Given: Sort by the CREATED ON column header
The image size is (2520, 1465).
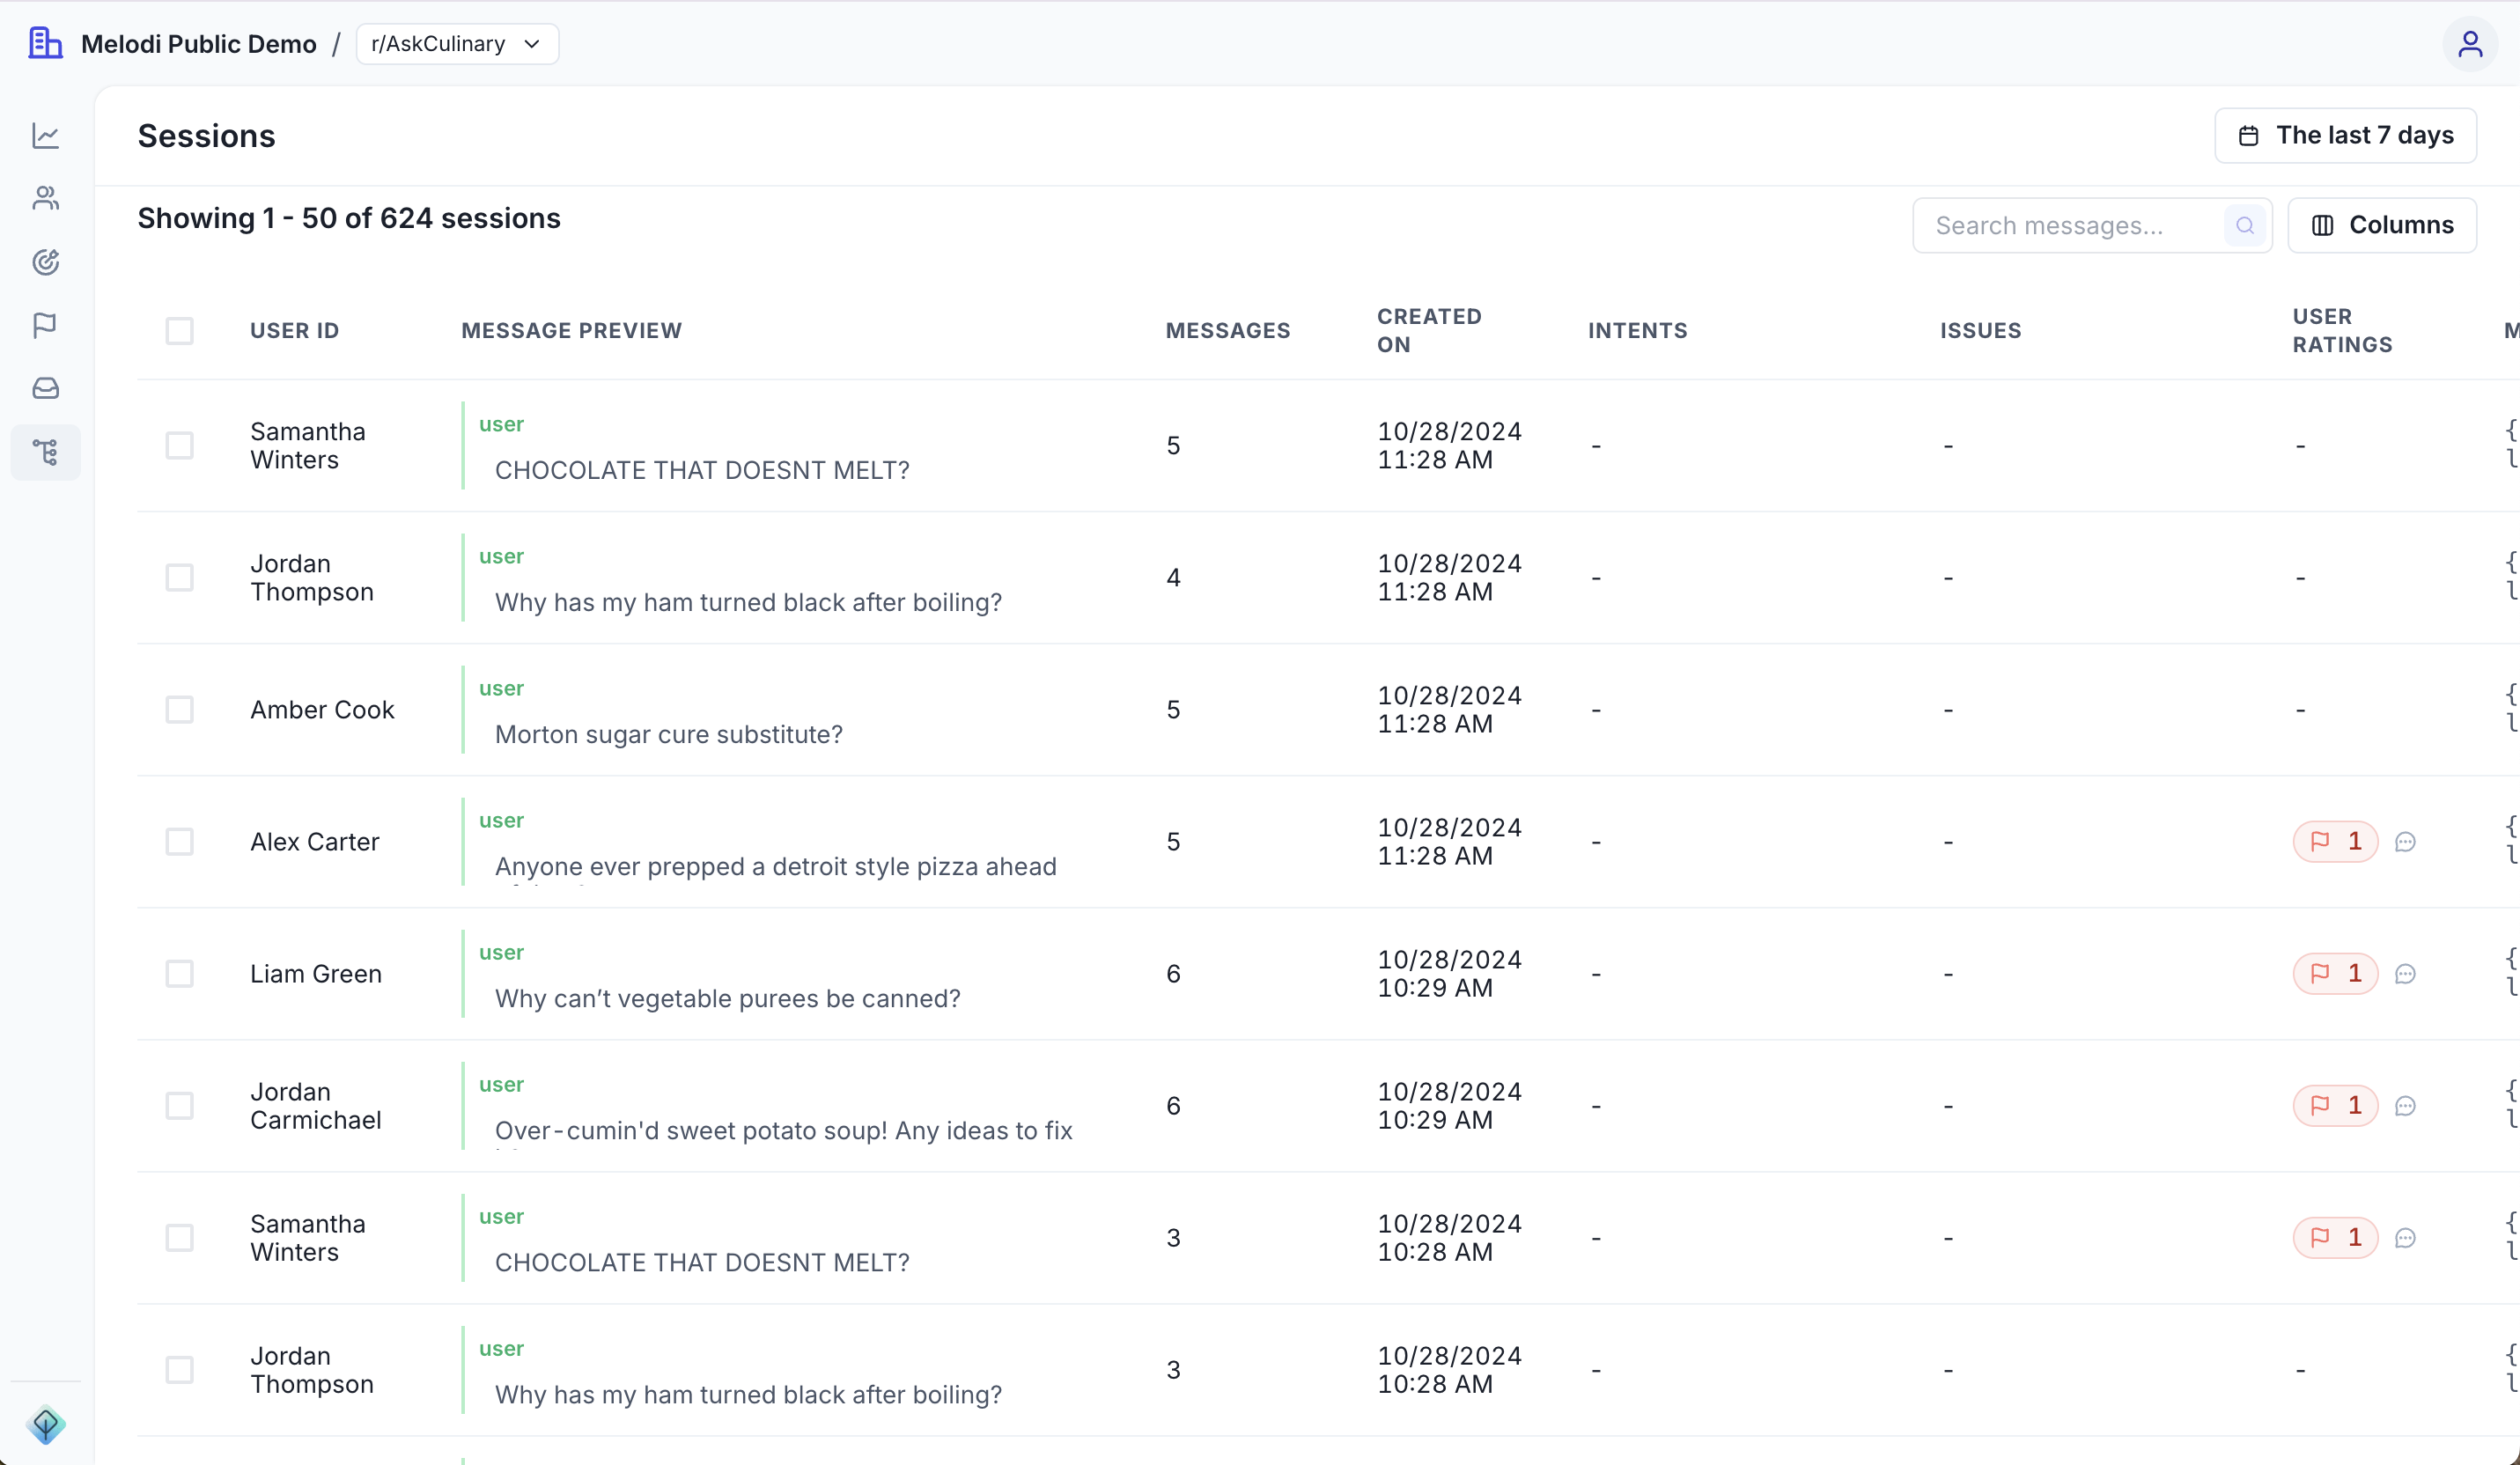Looking at the screenshot, I should (x=1430, y=330).
